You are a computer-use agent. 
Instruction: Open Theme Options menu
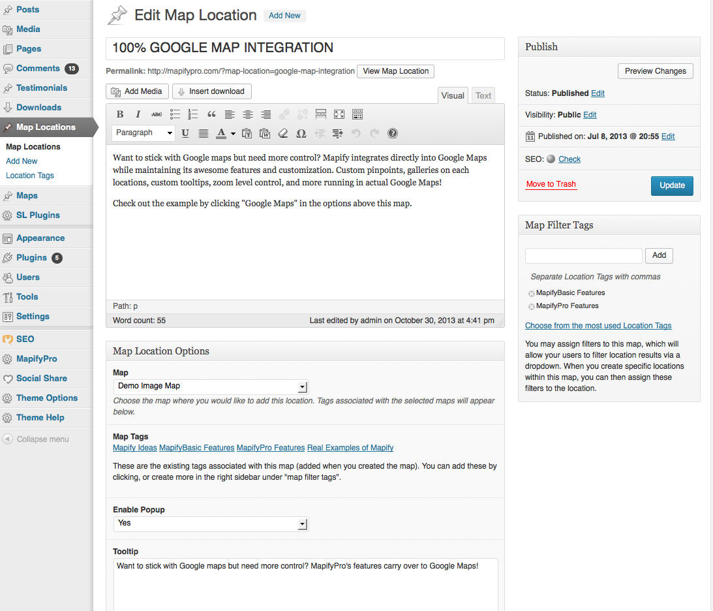47,398
